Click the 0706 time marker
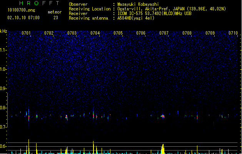 click(x=141, y=33)
